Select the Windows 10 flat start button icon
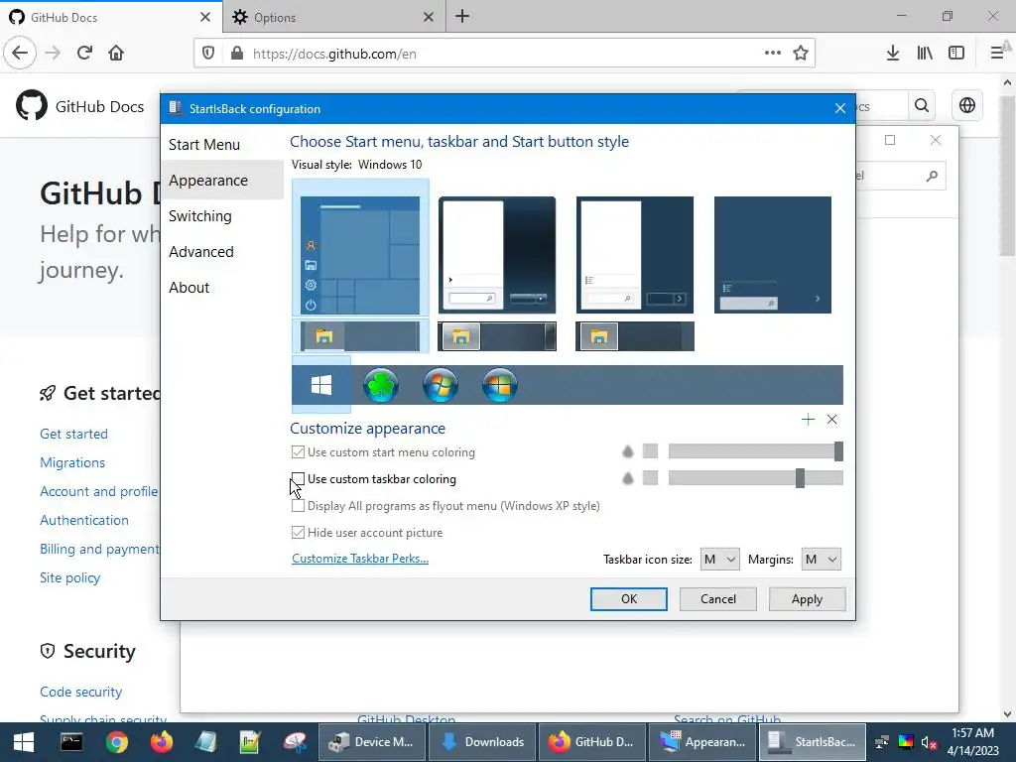Image resolution: width=1016 pixels, height=762 pixels. [321, 385]
